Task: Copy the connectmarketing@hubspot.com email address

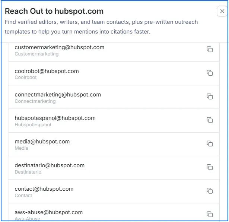Action: [x=210, y=96]
